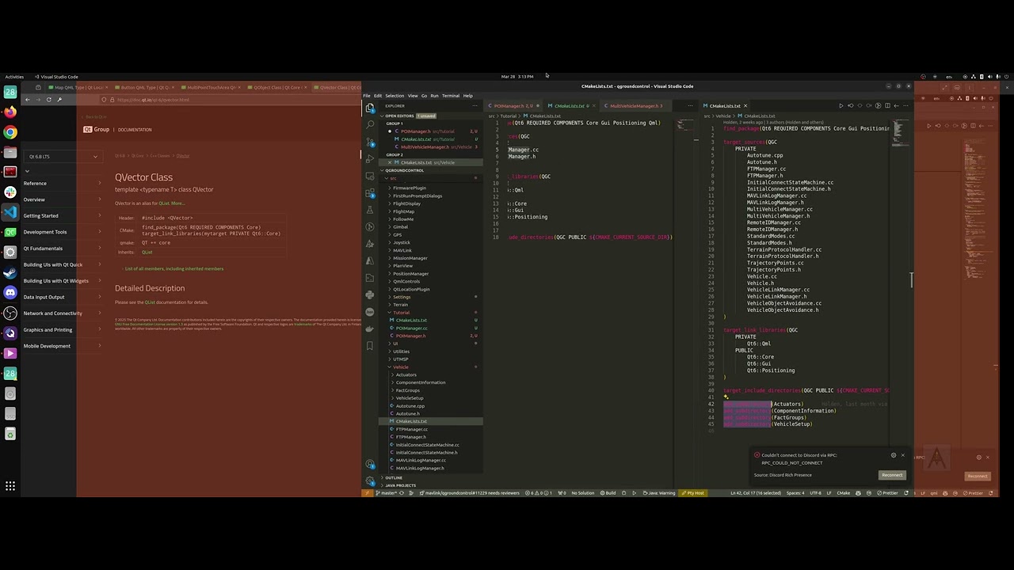1014x570 pixels.
Task: Dismiss the Discord RPC notification
Action: click(902, 455)
